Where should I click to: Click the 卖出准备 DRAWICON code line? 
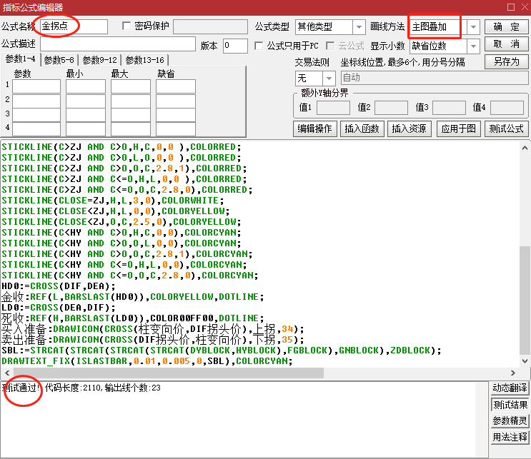[x=153, y=340]
